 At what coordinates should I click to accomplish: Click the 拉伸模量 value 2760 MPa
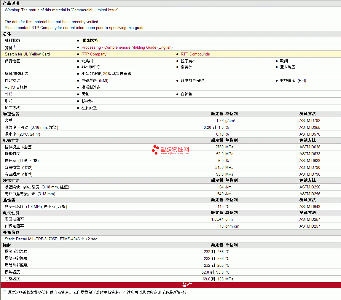tap(224, 147)
